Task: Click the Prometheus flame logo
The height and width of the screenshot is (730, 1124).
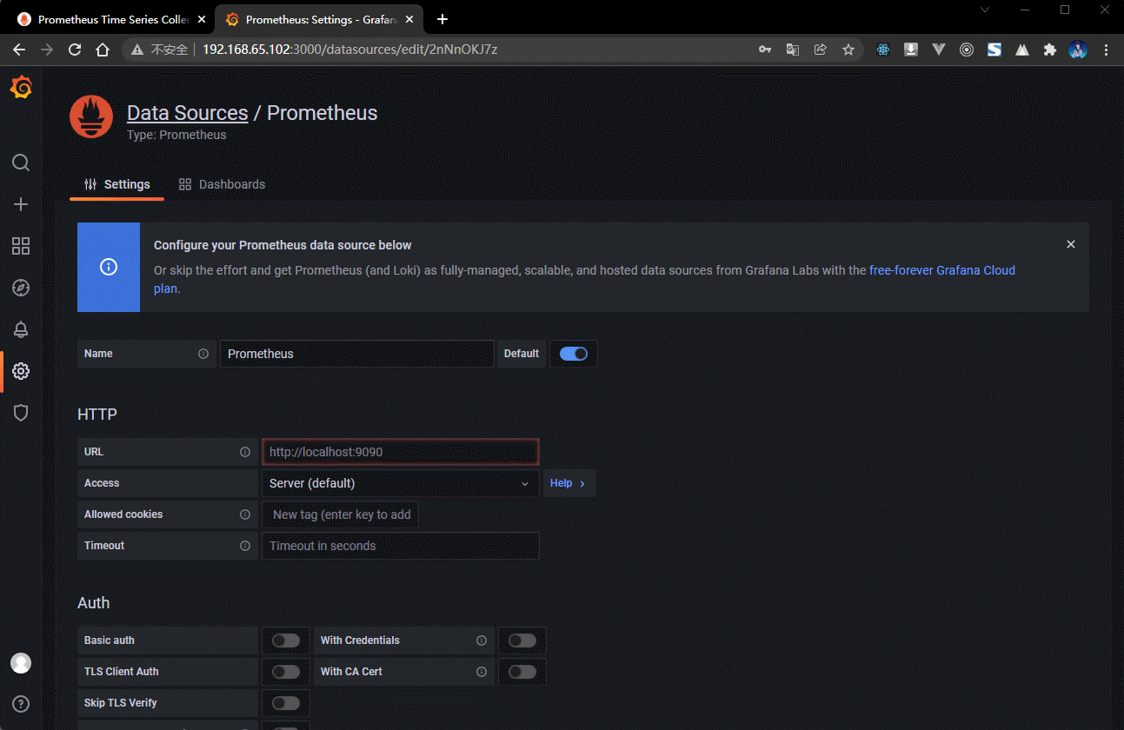Action: [x=91, y=117]
